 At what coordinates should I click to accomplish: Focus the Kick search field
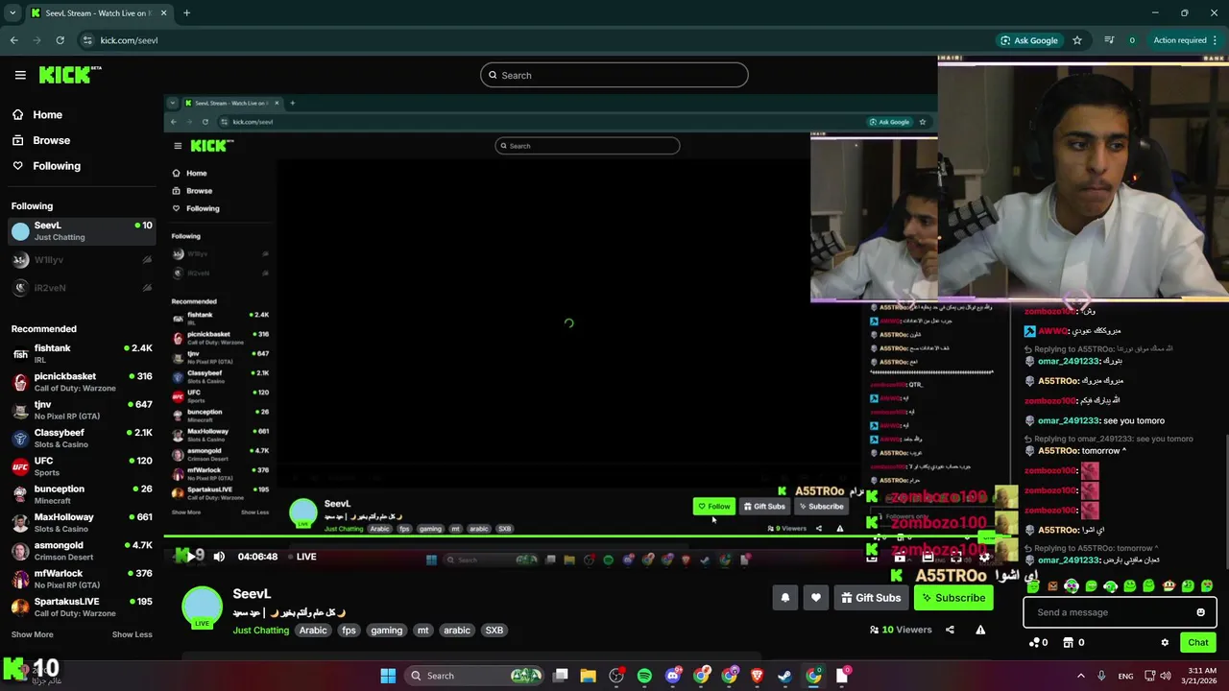(x=614, y=75)
